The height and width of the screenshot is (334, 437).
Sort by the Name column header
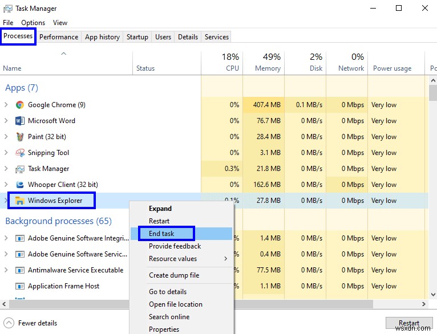66,63
